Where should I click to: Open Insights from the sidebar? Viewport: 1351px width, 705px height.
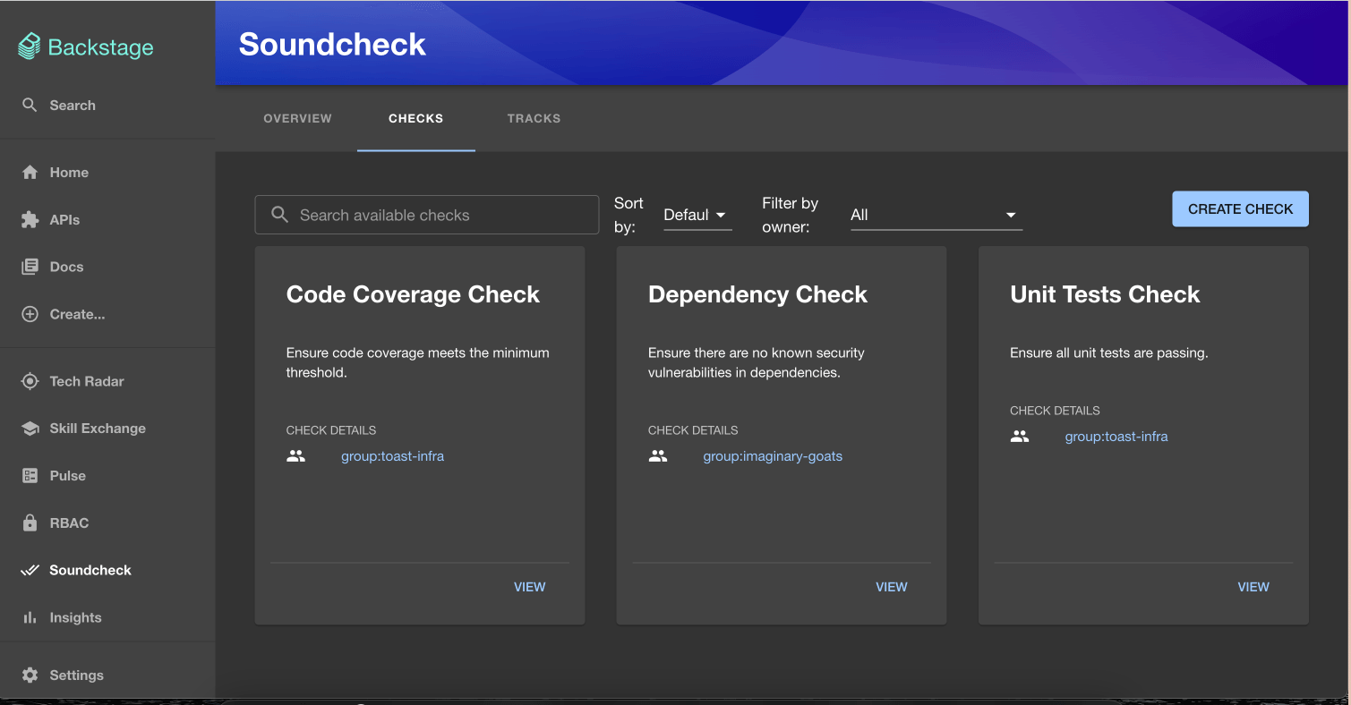tap(107, 617)
